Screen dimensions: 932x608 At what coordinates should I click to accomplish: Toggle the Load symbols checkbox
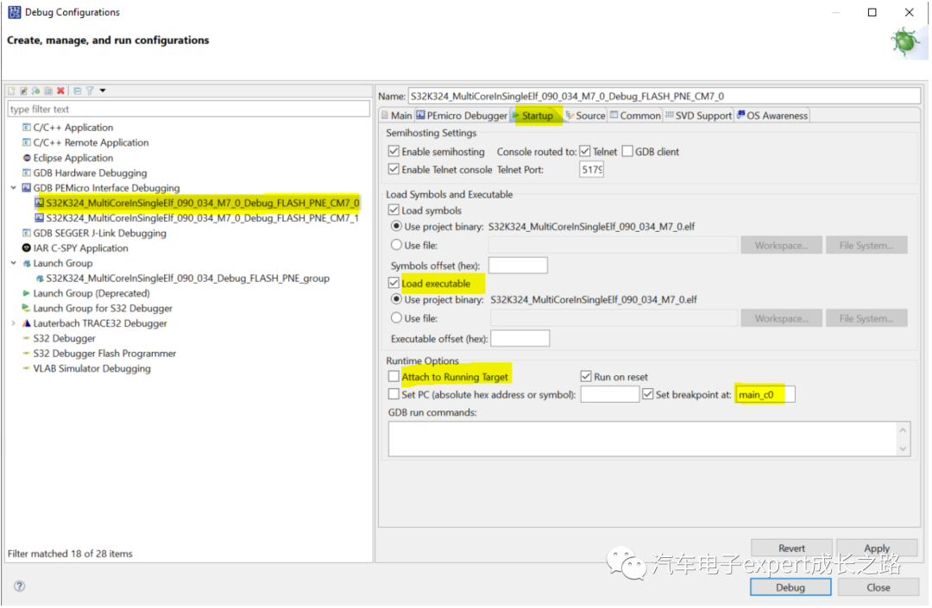pos(394,210)
